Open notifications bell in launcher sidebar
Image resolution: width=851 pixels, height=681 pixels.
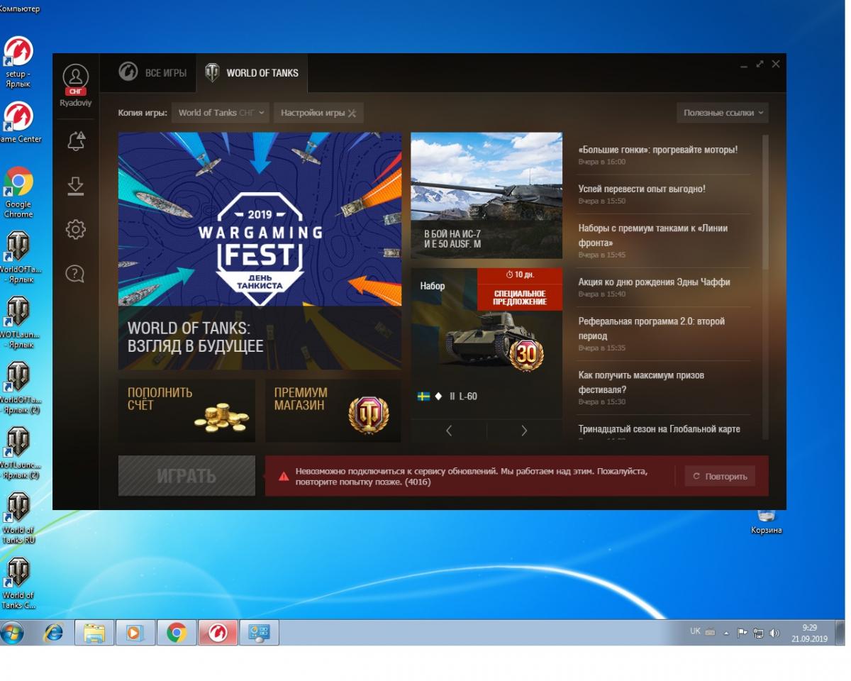pos(75,140)
